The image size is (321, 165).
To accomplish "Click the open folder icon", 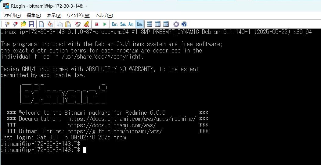I will pyautogui.click(x=23, y=24).
